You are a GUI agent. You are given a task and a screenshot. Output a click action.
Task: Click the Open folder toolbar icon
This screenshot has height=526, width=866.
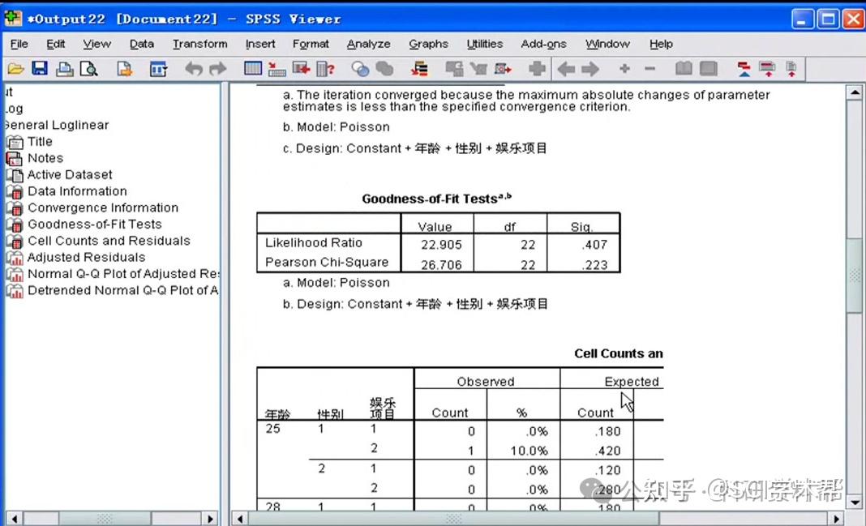pyautogui.click(x=15, y=69)
